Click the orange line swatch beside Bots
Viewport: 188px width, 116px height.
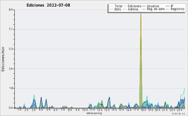click(x=111, y=9)
